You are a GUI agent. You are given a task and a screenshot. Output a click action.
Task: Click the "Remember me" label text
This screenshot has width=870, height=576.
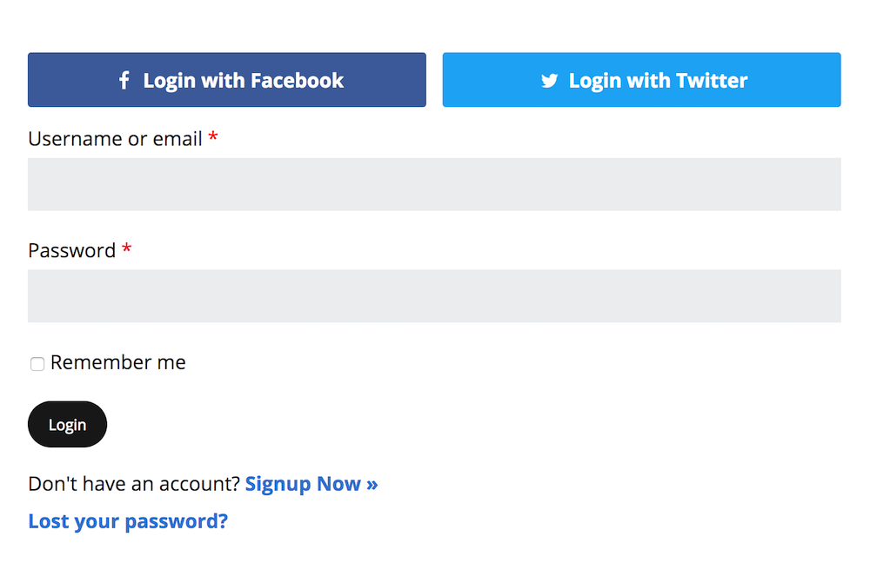coord(118,362)
